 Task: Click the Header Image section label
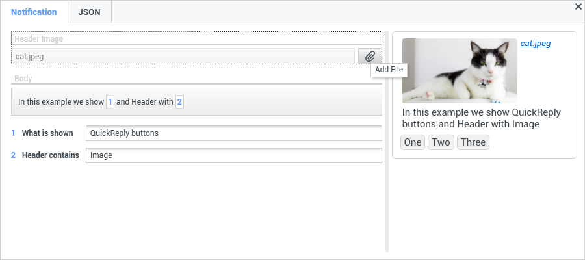(x=39, y=39)
